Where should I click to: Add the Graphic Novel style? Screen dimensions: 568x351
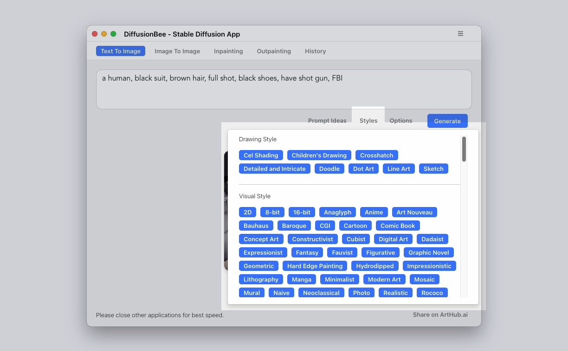pyautogui.click(x=429, y=252)
